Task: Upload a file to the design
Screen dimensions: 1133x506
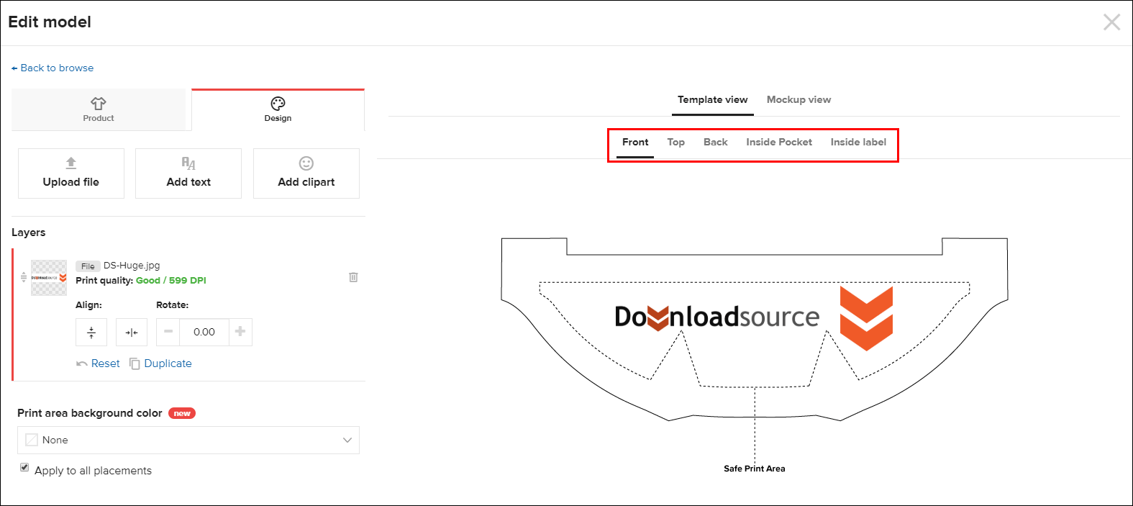Action: 71,173
